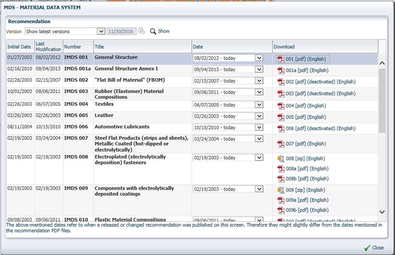Click the PDF icon next to 004
The image size is (395, 255).
pyautogui.click(x=281, y=106)
